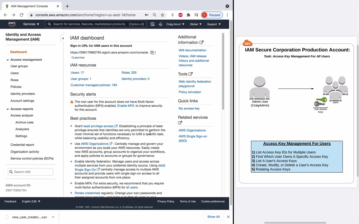Screen dimensions: 359x224
Task: Open the Support dropdown
Action: [214, 24]
